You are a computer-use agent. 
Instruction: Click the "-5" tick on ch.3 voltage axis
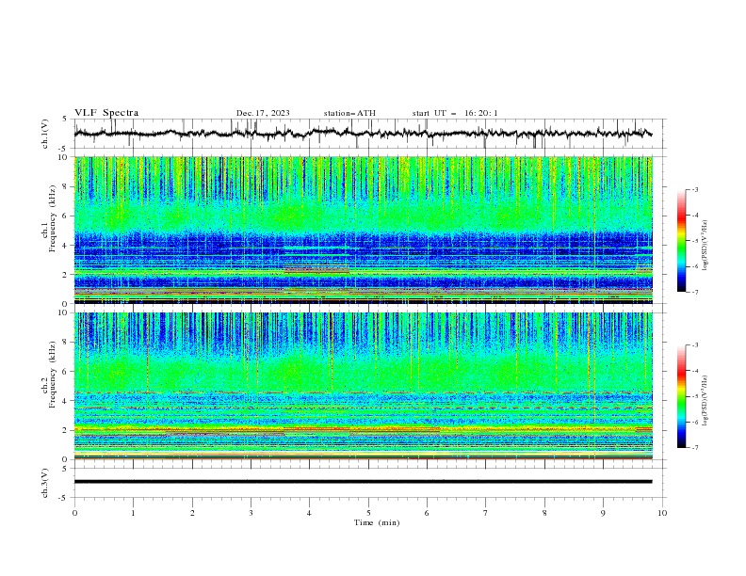point(64,498)
